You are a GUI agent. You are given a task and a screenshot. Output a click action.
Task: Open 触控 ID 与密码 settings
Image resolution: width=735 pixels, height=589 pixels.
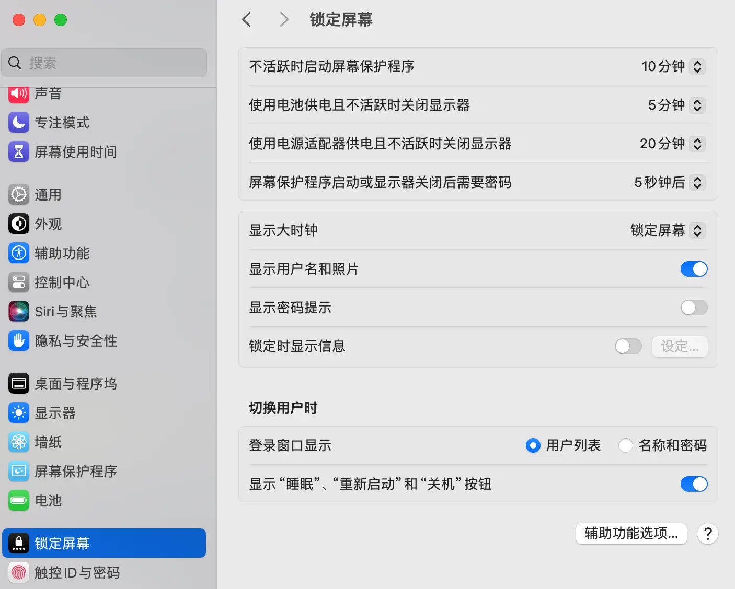tap(76, 572)
